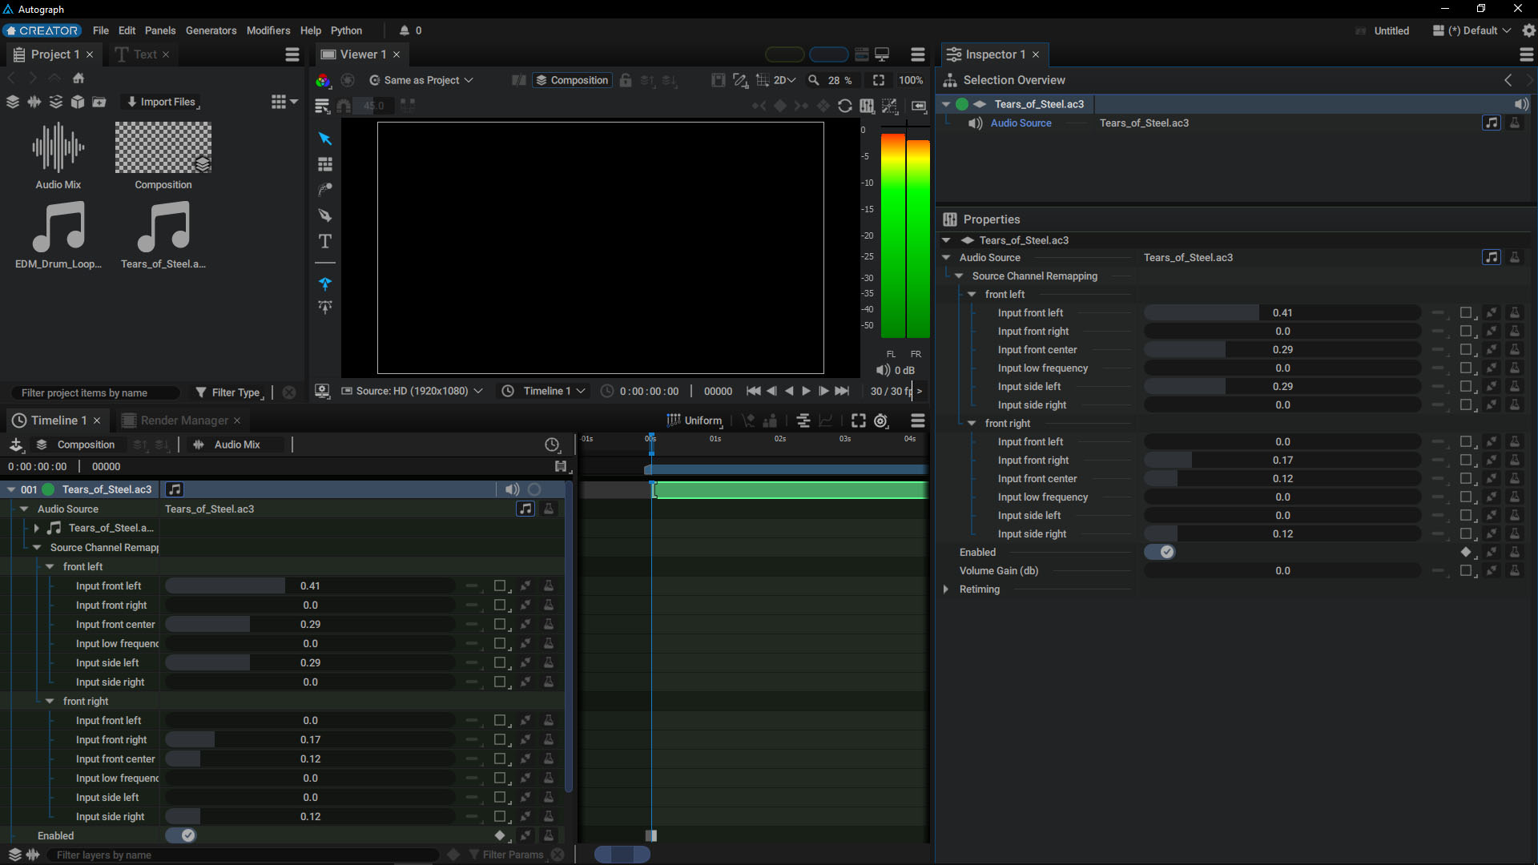The image size is (1538, 865).
Task: Mute the Tears_of_Steel layer speaker in Timeline
Action: [x=512, y=489]
